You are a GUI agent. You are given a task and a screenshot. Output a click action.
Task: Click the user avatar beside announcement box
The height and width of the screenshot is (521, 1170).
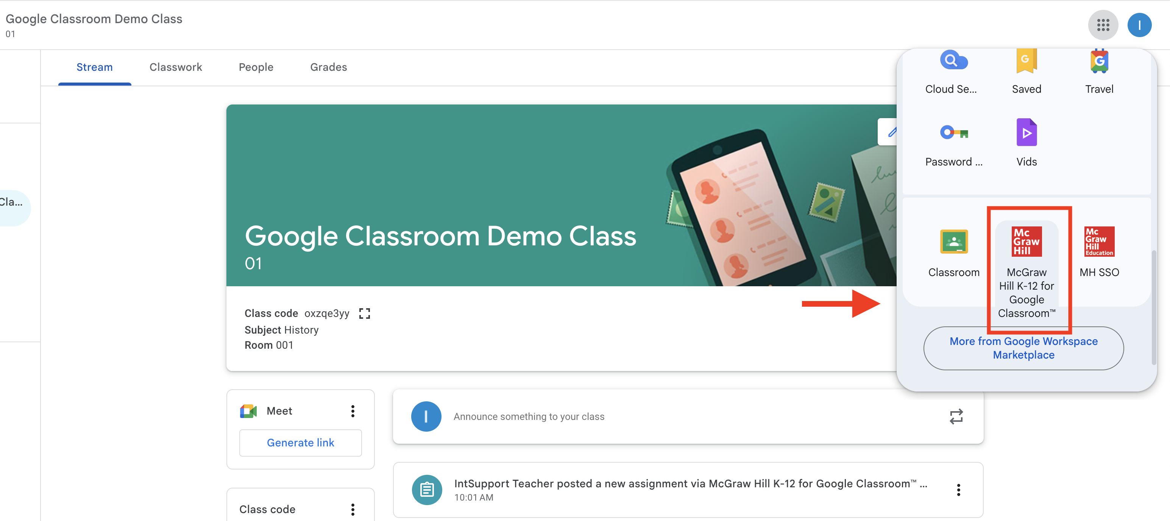click(x=426, y=416)
